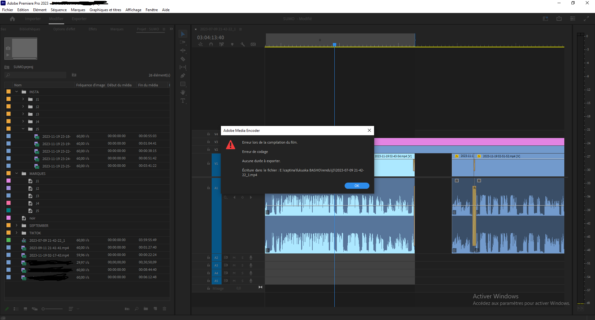Close the Adobe Media Encoder error dialog
The width and height of the screenshot is (595, 320).
[369, 130]
